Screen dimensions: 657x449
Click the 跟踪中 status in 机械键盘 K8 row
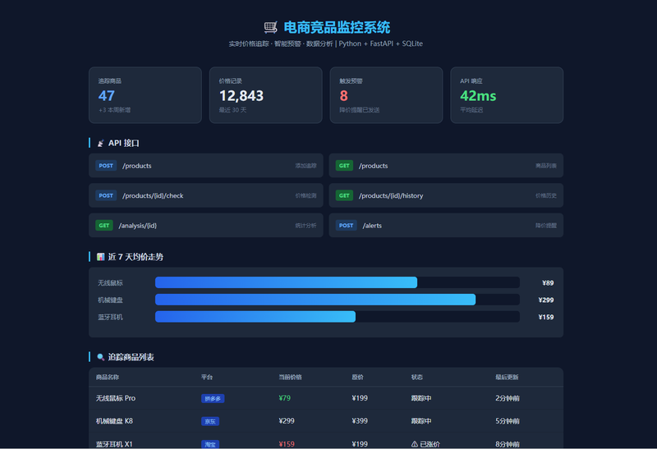(x=421, y=421)
